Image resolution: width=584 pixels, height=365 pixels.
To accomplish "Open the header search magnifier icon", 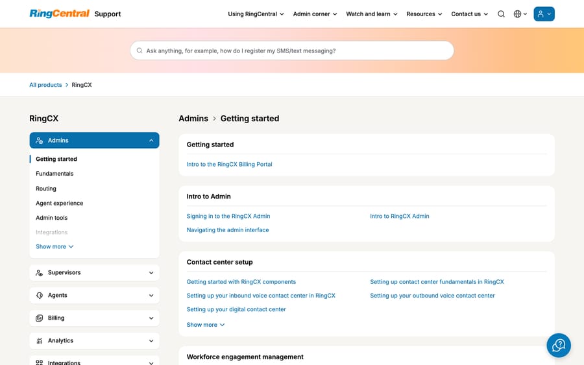I will click(501, 14).
